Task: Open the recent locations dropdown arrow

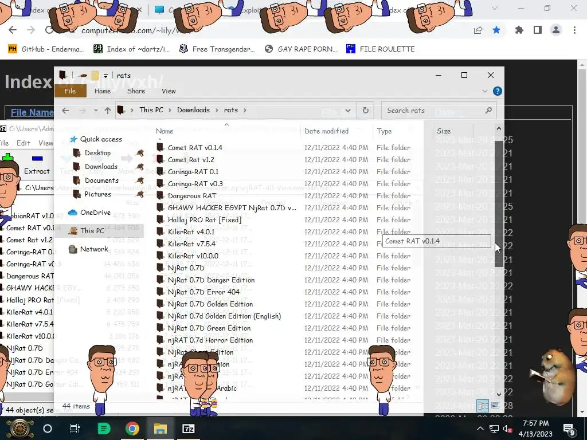Action: click(96, 111)
